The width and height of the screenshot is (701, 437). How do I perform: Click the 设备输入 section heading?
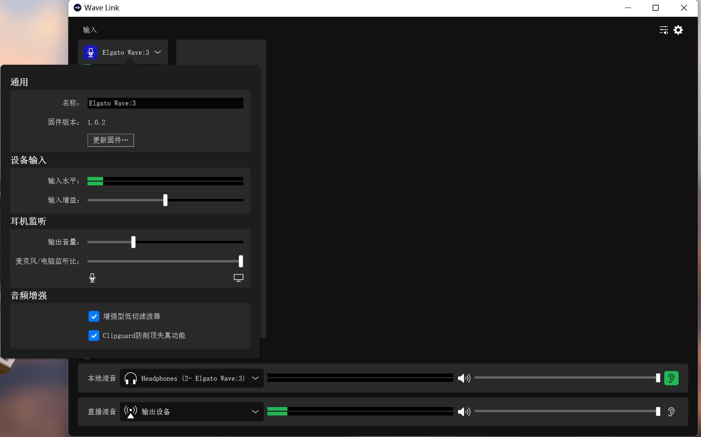28,160
